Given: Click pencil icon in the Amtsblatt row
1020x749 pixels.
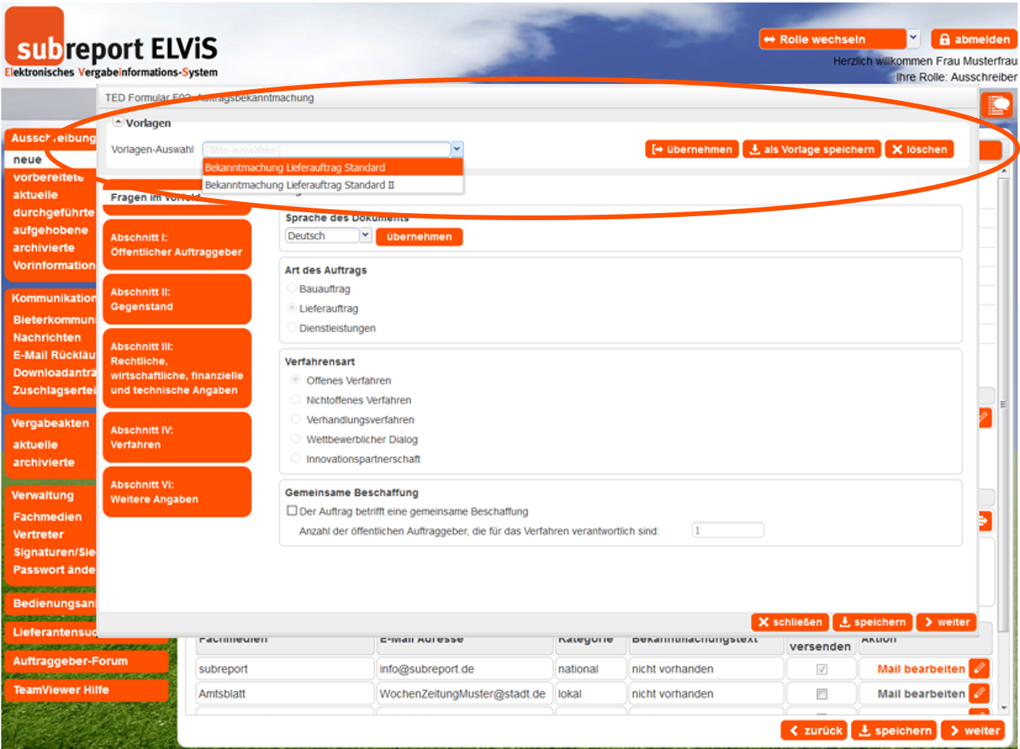Looking at the screenshot, I should coord(979,694).
